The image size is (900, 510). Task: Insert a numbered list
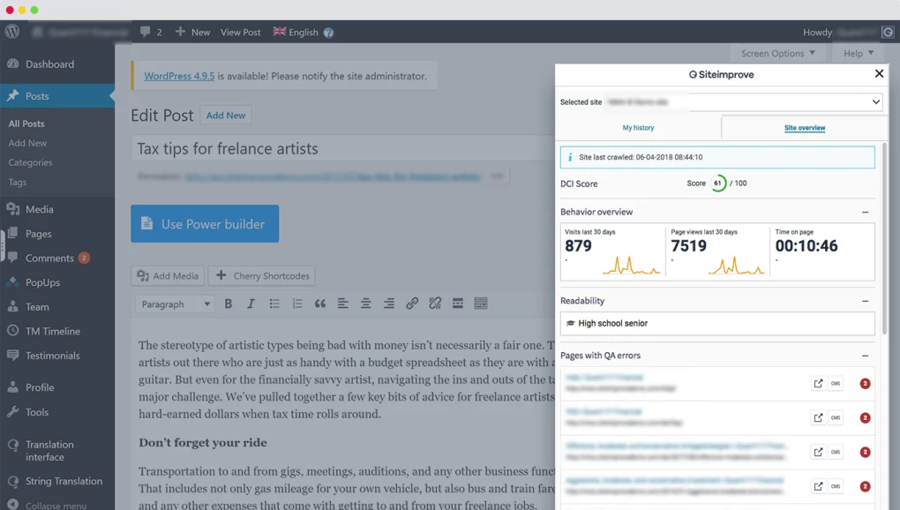click(297, 304)
